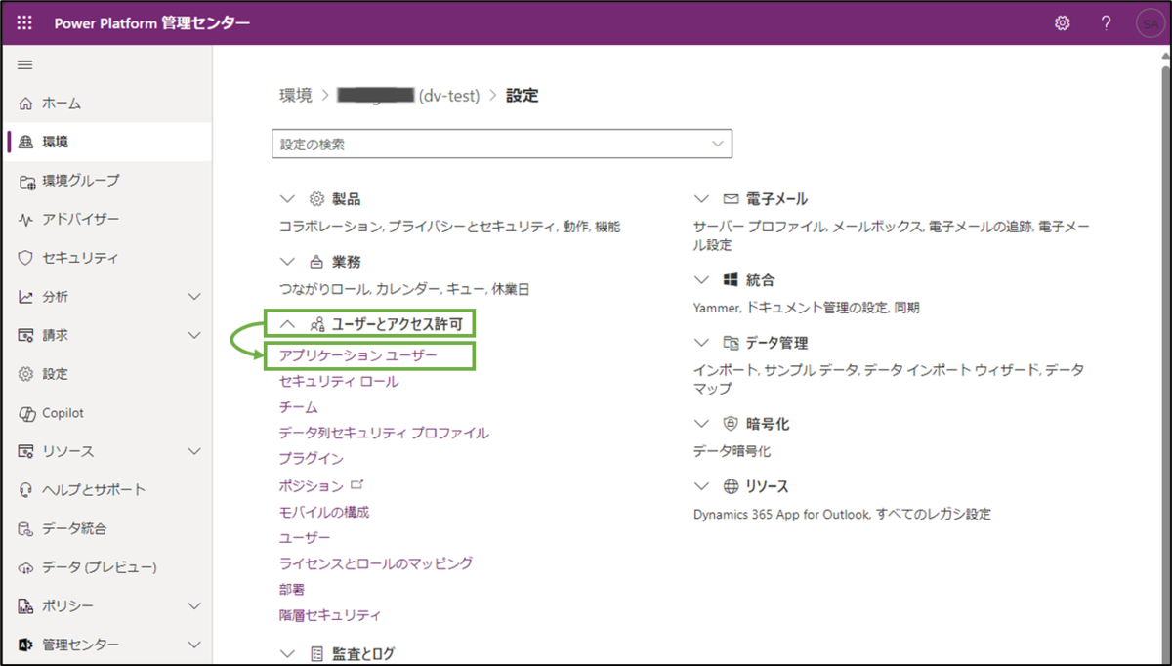Expand the 統合 section chevron
Viewport: 1172px width, 666px height.
point(701,280)
